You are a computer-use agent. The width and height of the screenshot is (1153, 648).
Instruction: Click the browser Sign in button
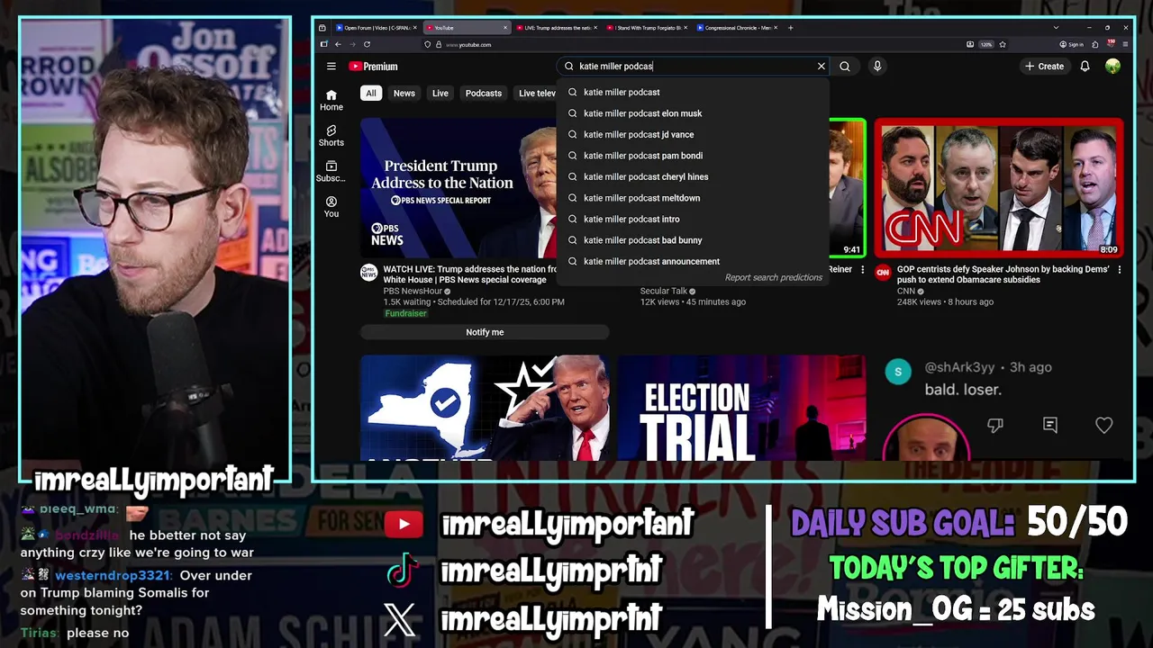[1072, 44]
